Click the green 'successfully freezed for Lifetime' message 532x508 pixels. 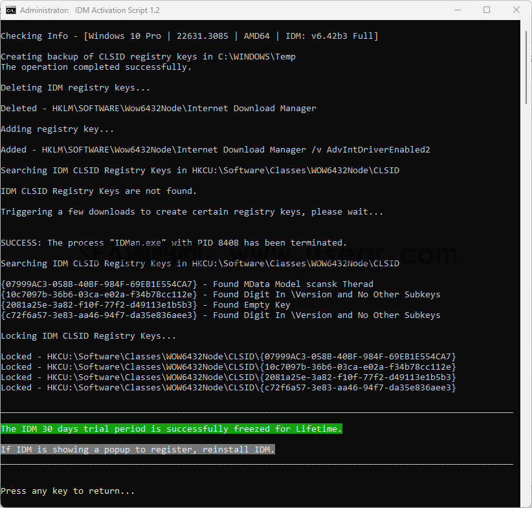pos(172,429)
